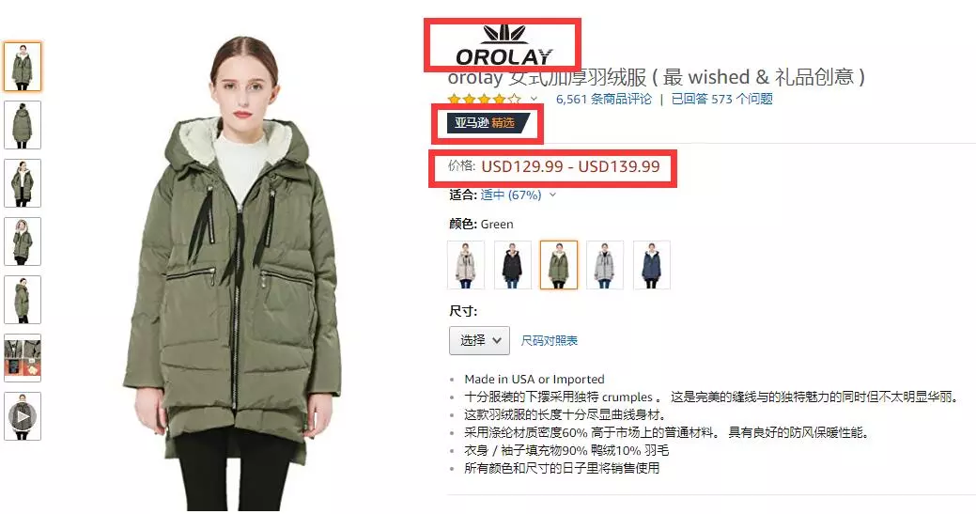976x514 pixels.
Task: Open the star rating breakdown chevron
Action: point(534,99)
